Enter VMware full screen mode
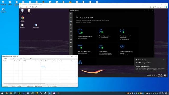The height and width of the screenshot is (95, 169). tap(33, 7)
